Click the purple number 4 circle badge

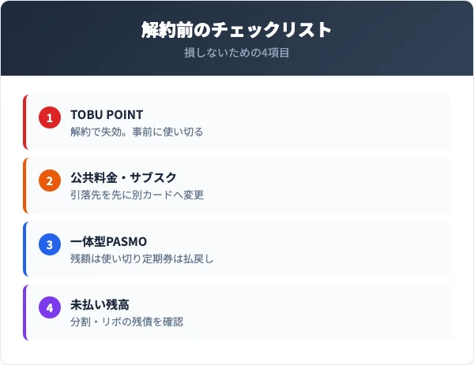[x=50, y=307]
